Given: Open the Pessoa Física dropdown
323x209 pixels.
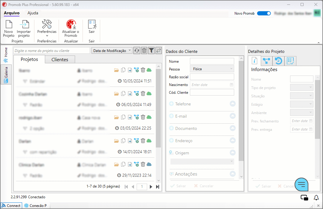Looking at the screenshot, I should pos(212,69).
